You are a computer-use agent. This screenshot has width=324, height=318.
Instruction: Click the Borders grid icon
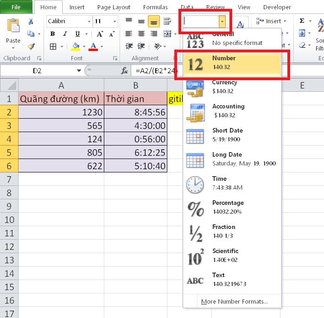[53, 46]
